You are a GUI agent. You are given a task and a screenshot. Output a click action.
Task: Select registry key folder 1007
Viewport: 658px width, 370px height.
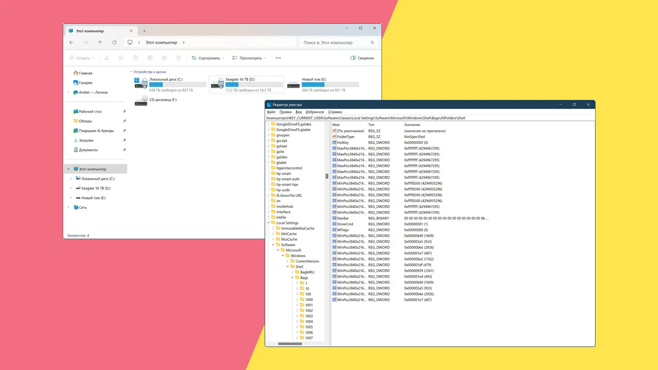pos(306,338)
